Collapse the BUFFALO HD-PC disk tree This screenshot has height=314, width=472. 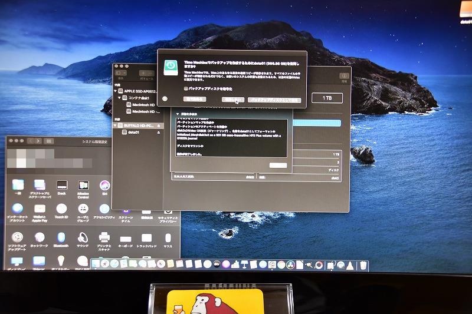click(x=115, y=125)
